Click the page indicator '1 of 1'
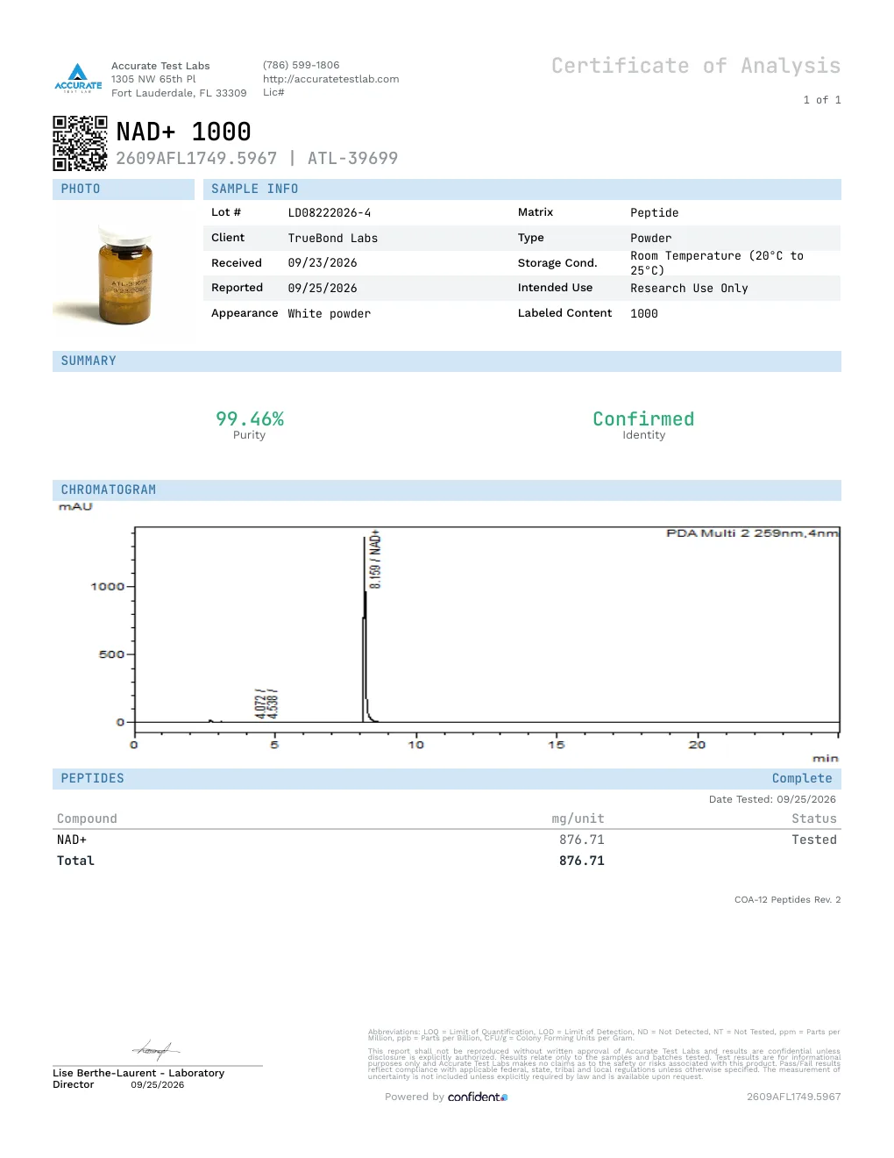 click(x=822, y=100)
